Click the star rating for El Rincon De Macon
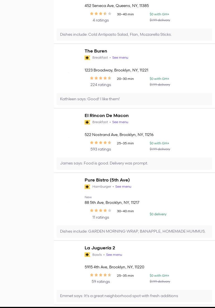Viewport: 215px width, 308px height. pyautogui.click(x=101, y=143)
